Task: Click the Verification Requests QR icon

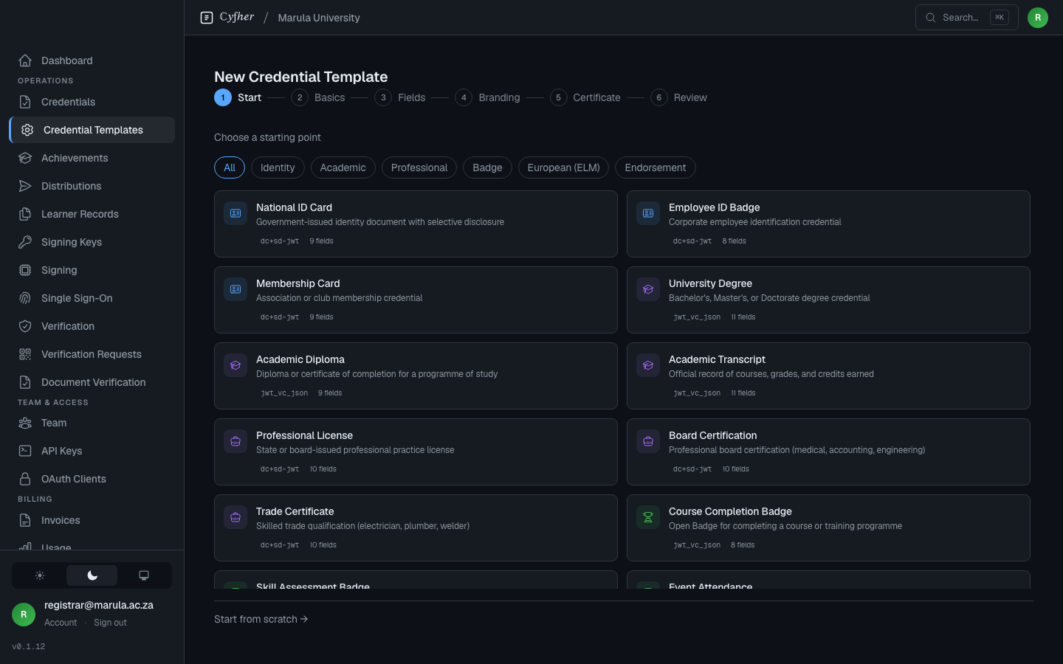Action: 25,354
